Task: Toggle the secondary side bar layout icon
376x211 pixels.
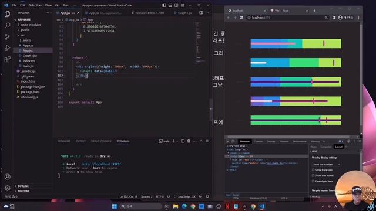Action: 176,5
